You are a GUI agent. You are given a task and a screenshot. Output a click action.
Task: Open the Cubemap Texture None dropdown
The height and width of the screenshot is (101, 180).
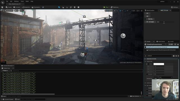[x=166, y=77]
